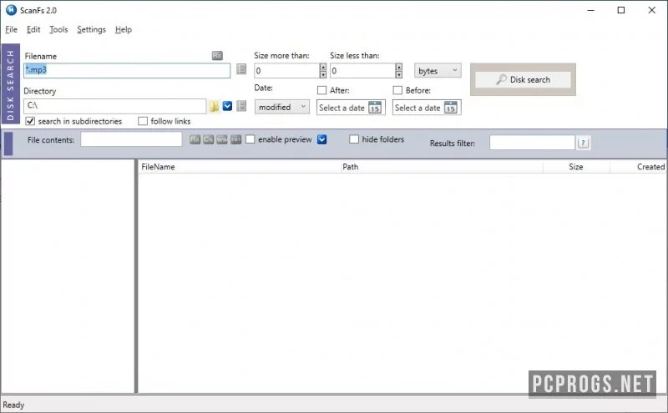Close the ScanFs window
Screen dimensions: 668x413
(652, 10)
